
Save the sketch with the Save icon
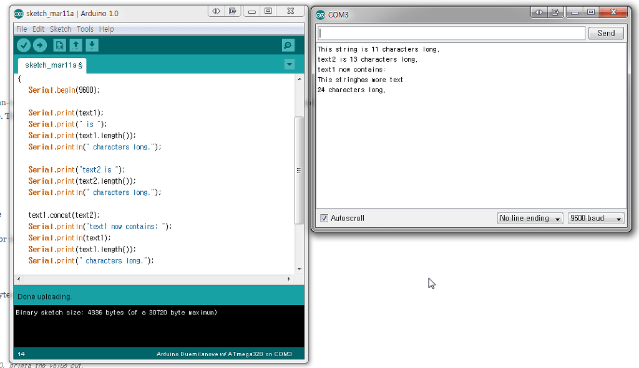pyautogui.click(x=92, y=45)
